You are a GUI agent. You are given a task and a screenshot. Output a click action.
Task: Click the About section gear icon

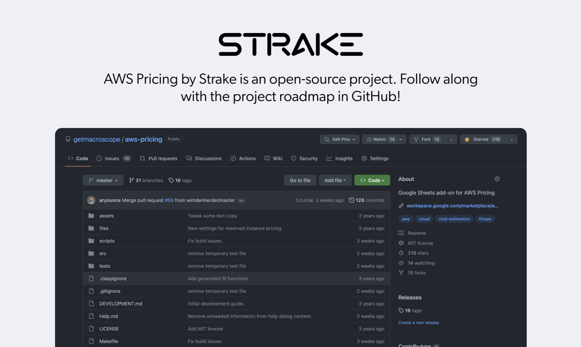[497, 179]
